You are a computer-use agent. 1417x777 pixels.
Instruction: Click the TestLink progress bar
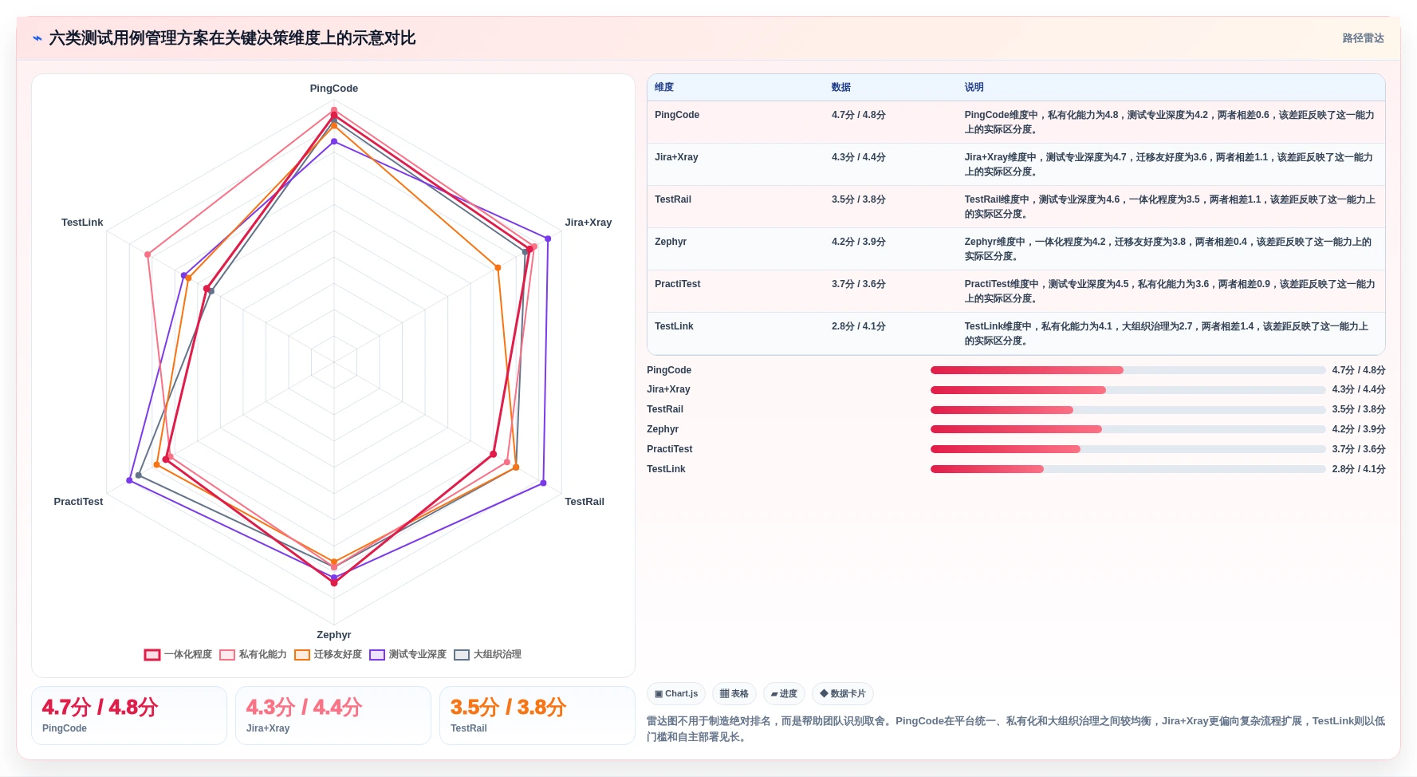coord(1128,469)
